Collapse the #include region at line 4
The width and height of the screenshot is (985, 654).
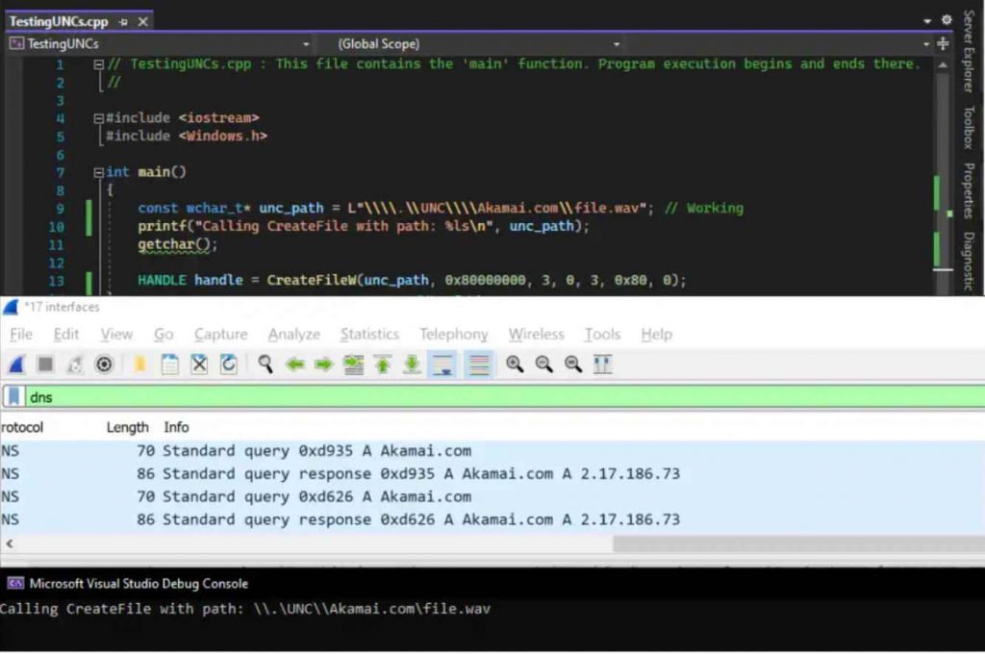99,118
